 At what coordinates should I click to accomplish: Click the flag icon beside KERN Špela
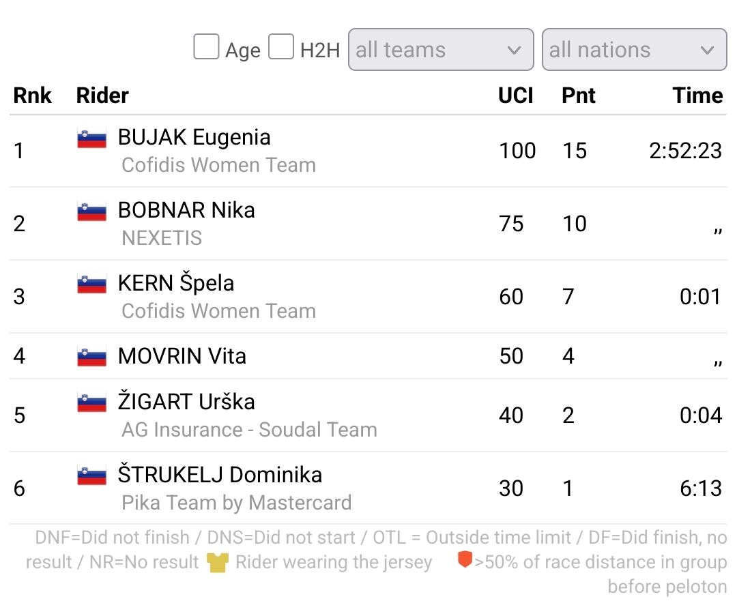click(x=91, y=284)
